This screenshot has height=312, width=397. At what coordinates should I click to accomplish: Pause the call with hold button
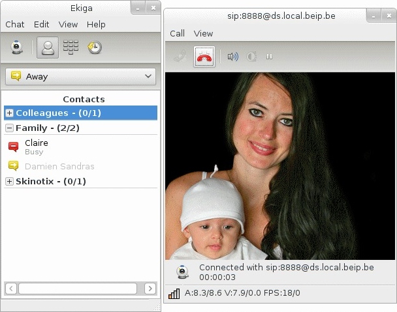[269, 57]
